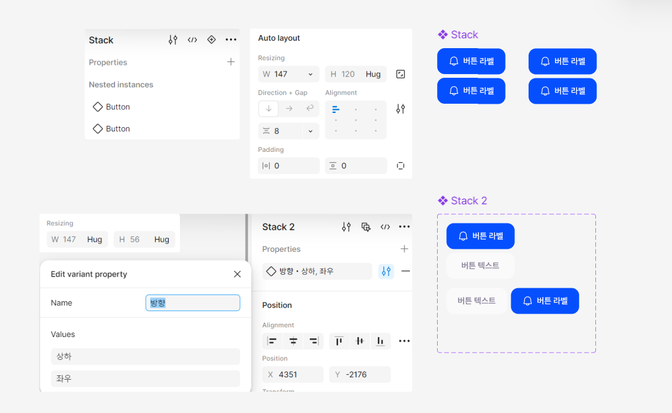The width and height of the screenshot is (672, 413).
Task: Click the upper 버튼 텍스트 button in Stack 2
Action: (x=480, y=265)
